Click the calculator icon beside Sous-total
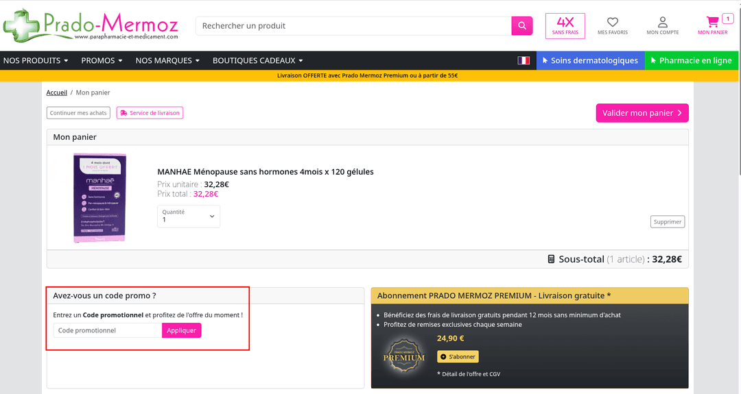Screen dimensions: 741x394 (x=550, y=259)
